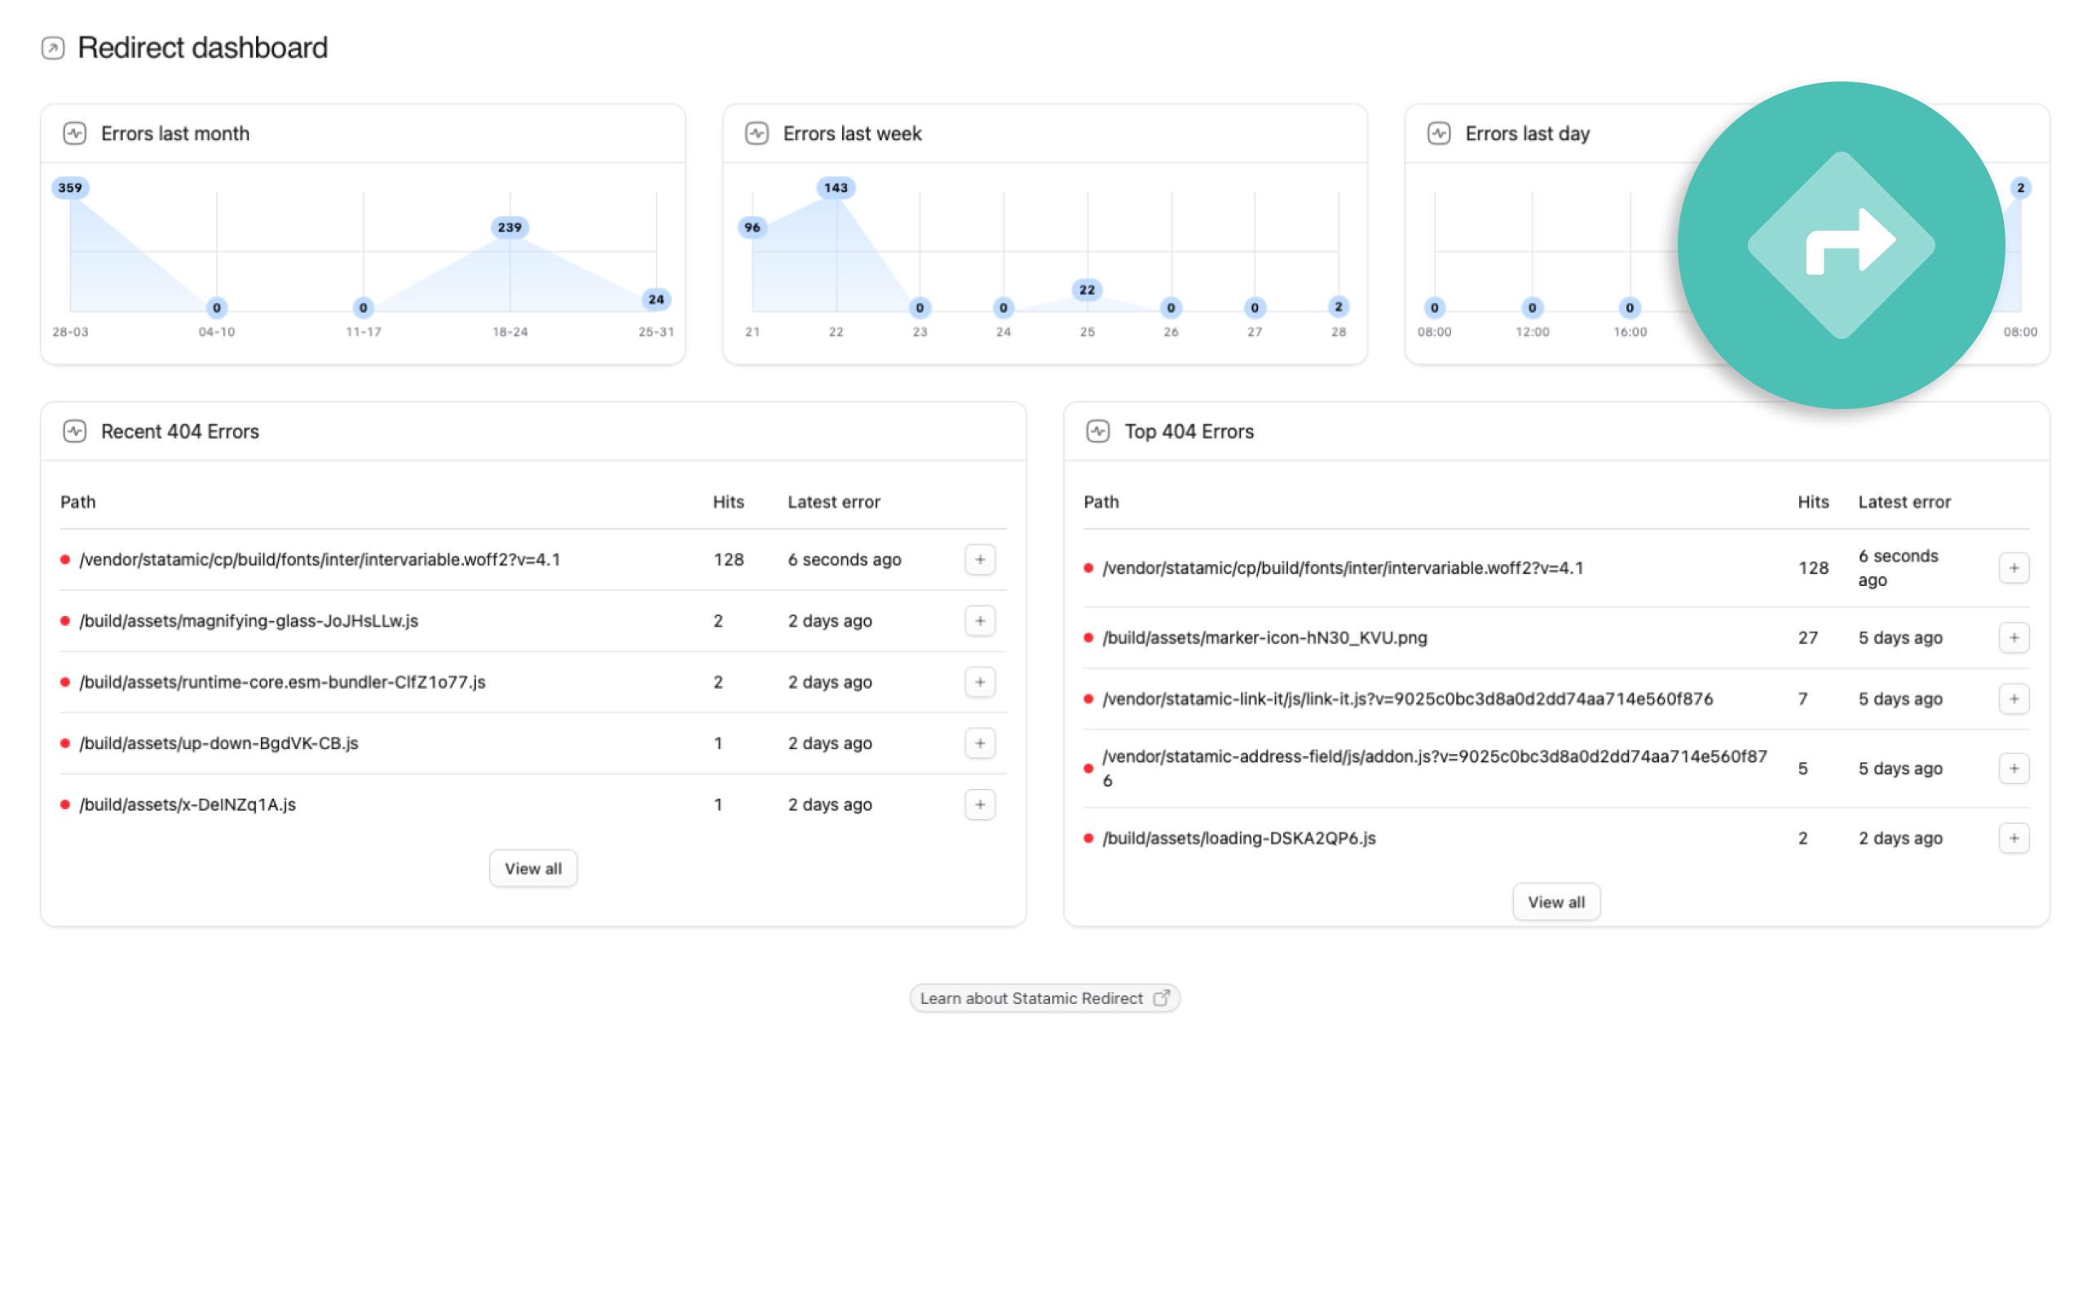Add redirect for marker-icon-hN30_KVU.png path
Image resolution: width=2087 pixels, height=1304 pixels.
coord(2013,638)
